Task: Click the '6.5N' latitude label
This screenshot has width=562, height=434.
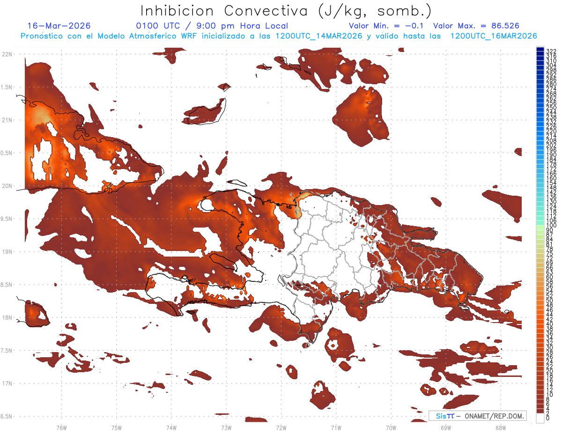Action: pyautogui.click(x=6, y=417)
